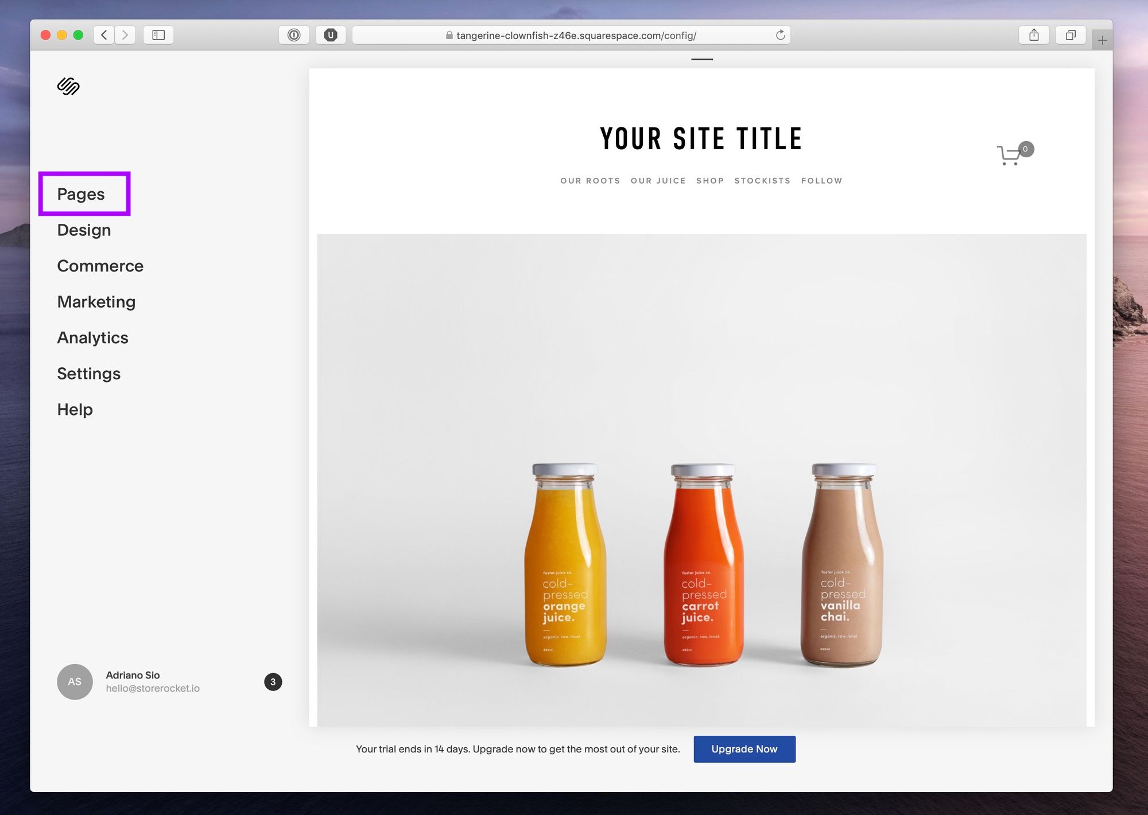Click the back navigation arrow icon
This screenshot has height=815, width=1148.
coord(104,35)
